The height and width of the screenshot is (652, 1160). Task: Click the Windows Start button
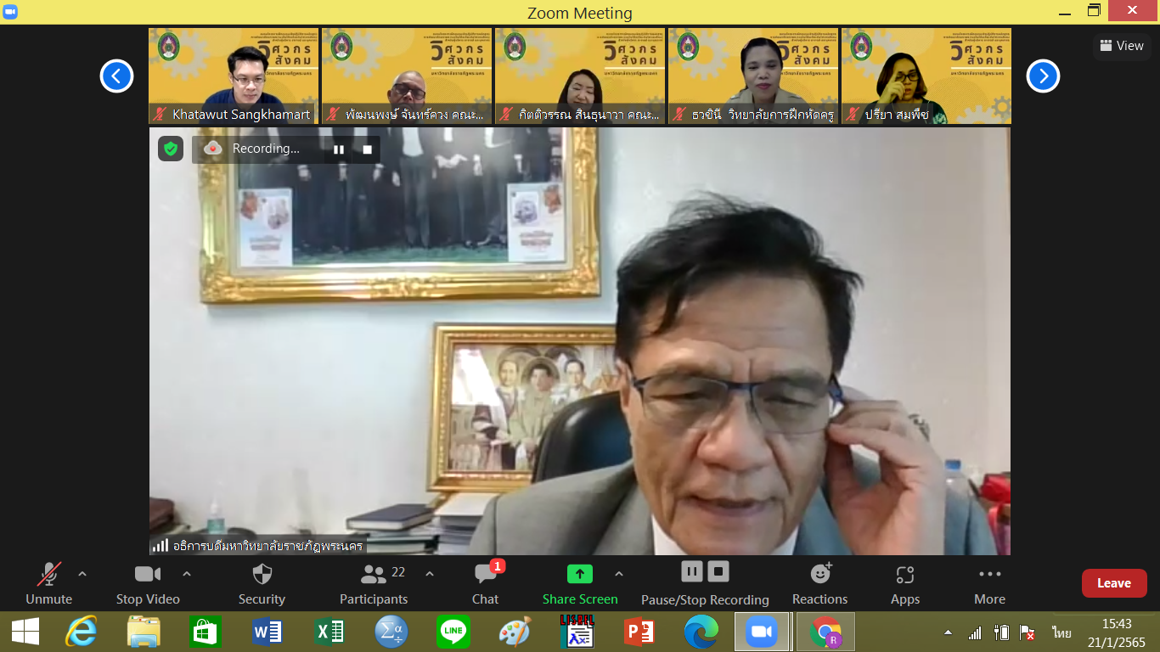pos(25,632)
